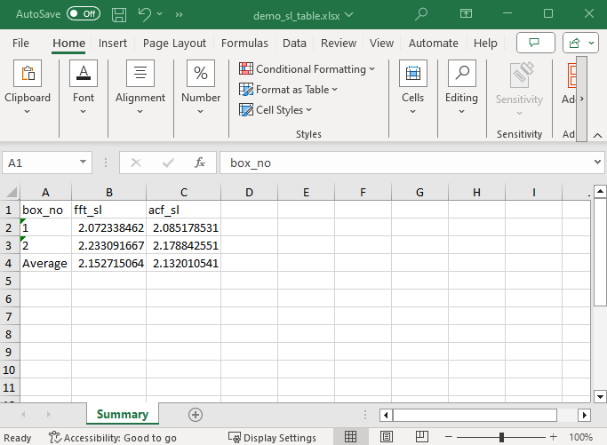
Task: Click horizontal scrollbar left arrow
Action: tap(386, 415)
